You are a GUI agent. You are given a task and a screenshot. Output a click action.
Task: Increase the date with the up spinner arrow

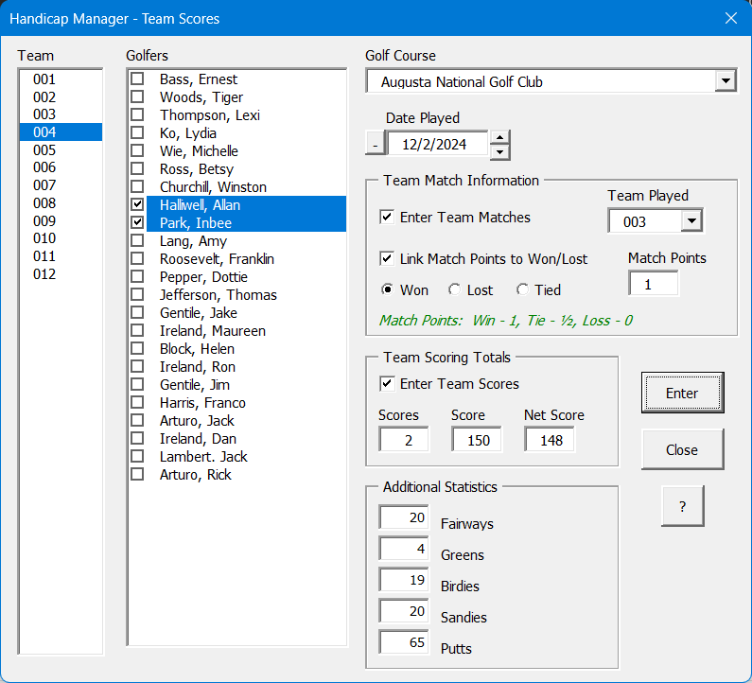tap(499, 138)
